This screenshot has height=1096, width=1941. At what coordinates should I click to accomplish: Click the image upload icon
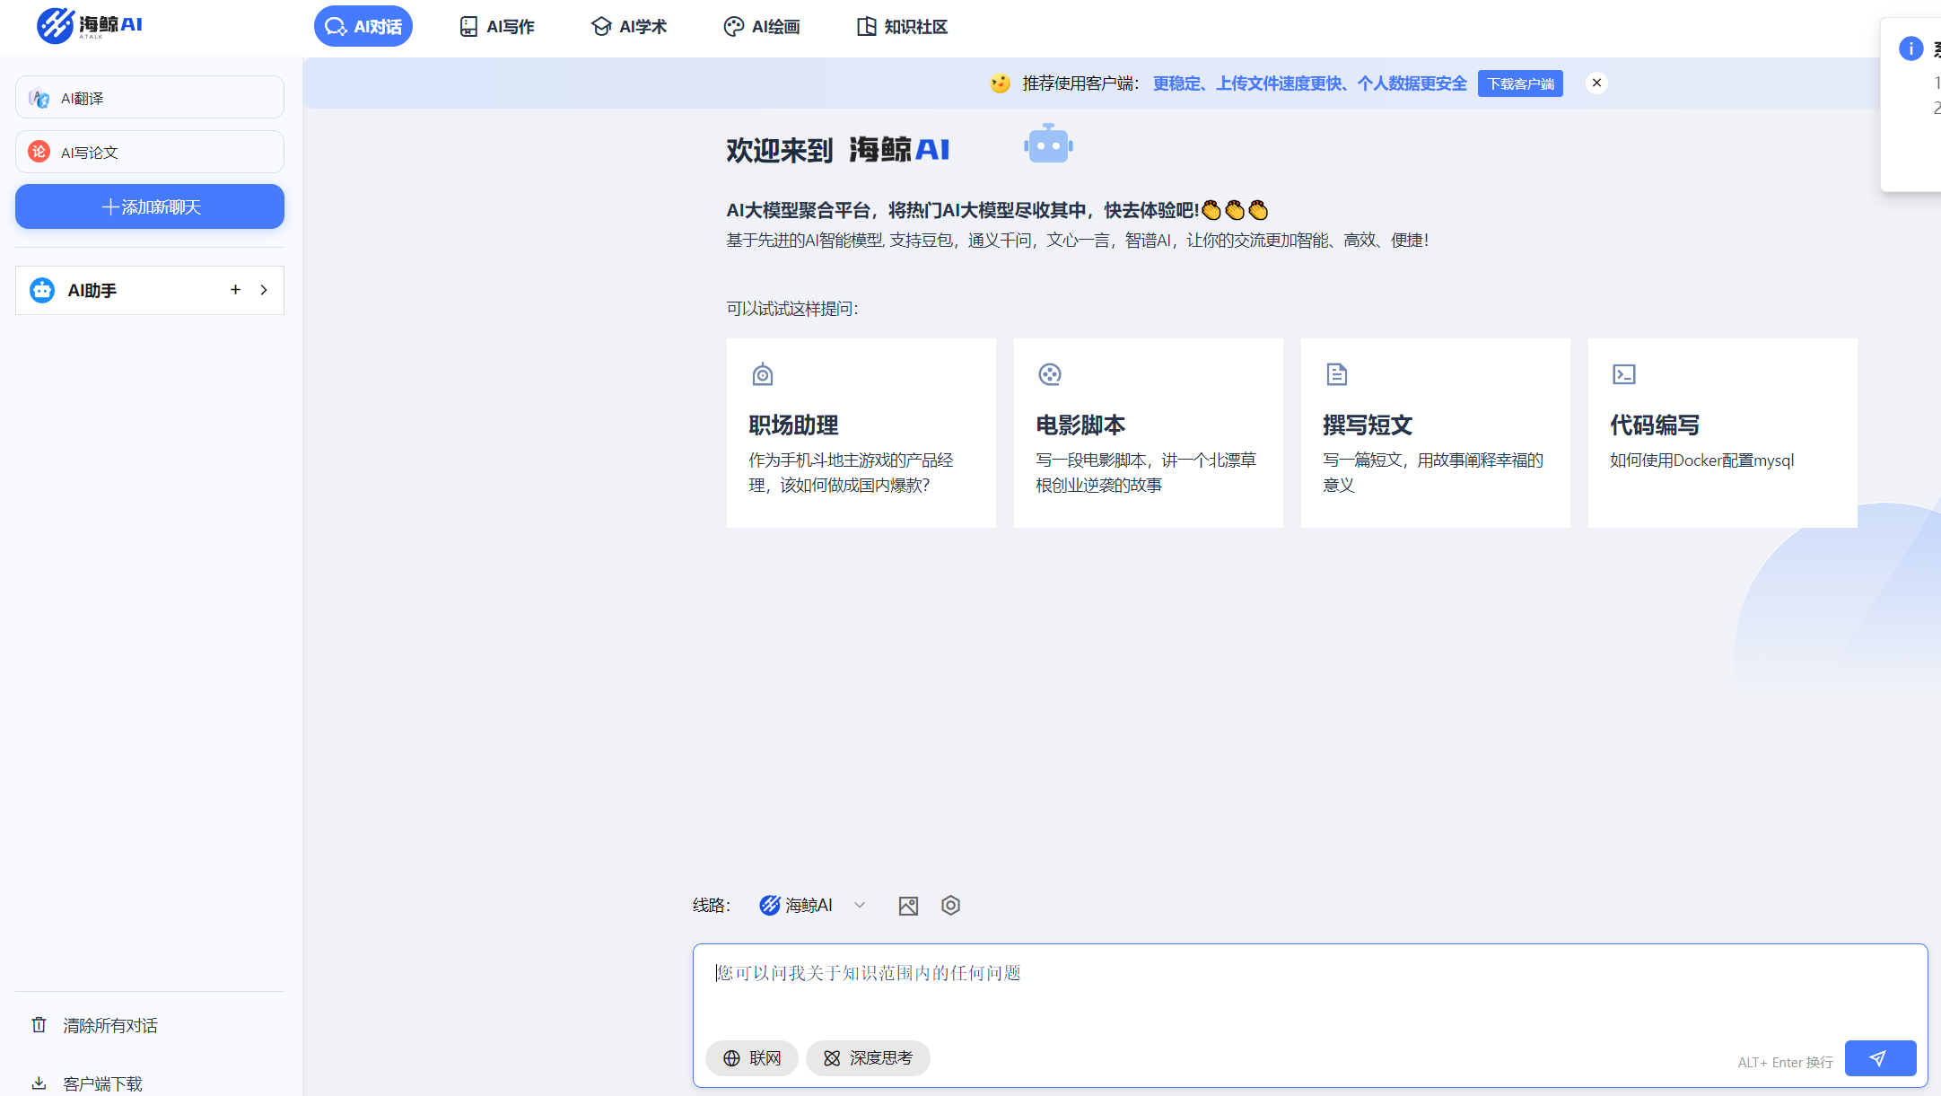[x=908, y=906]
